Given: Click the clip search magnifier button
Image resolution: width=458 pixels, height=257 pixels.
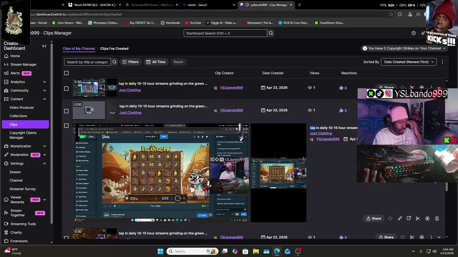Looking at the screenshot, I should (x=114, y=62).
